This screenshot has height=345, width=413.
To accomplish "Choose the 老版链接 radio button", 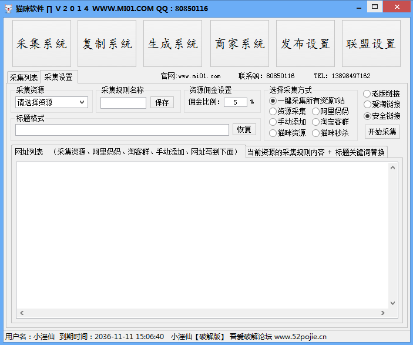I will 367,93.
